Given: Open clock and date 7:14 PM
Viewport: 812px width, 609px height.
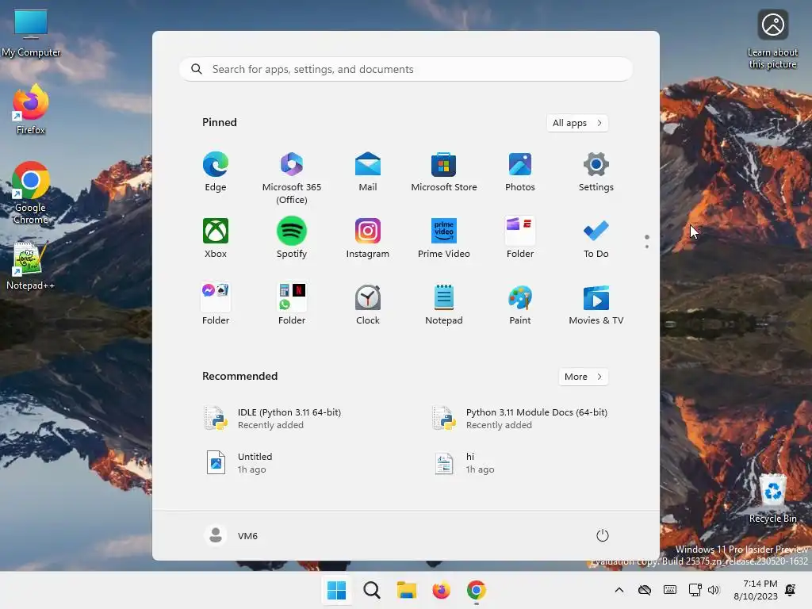Looking at the screenshot, I should (x=756, y=590).
